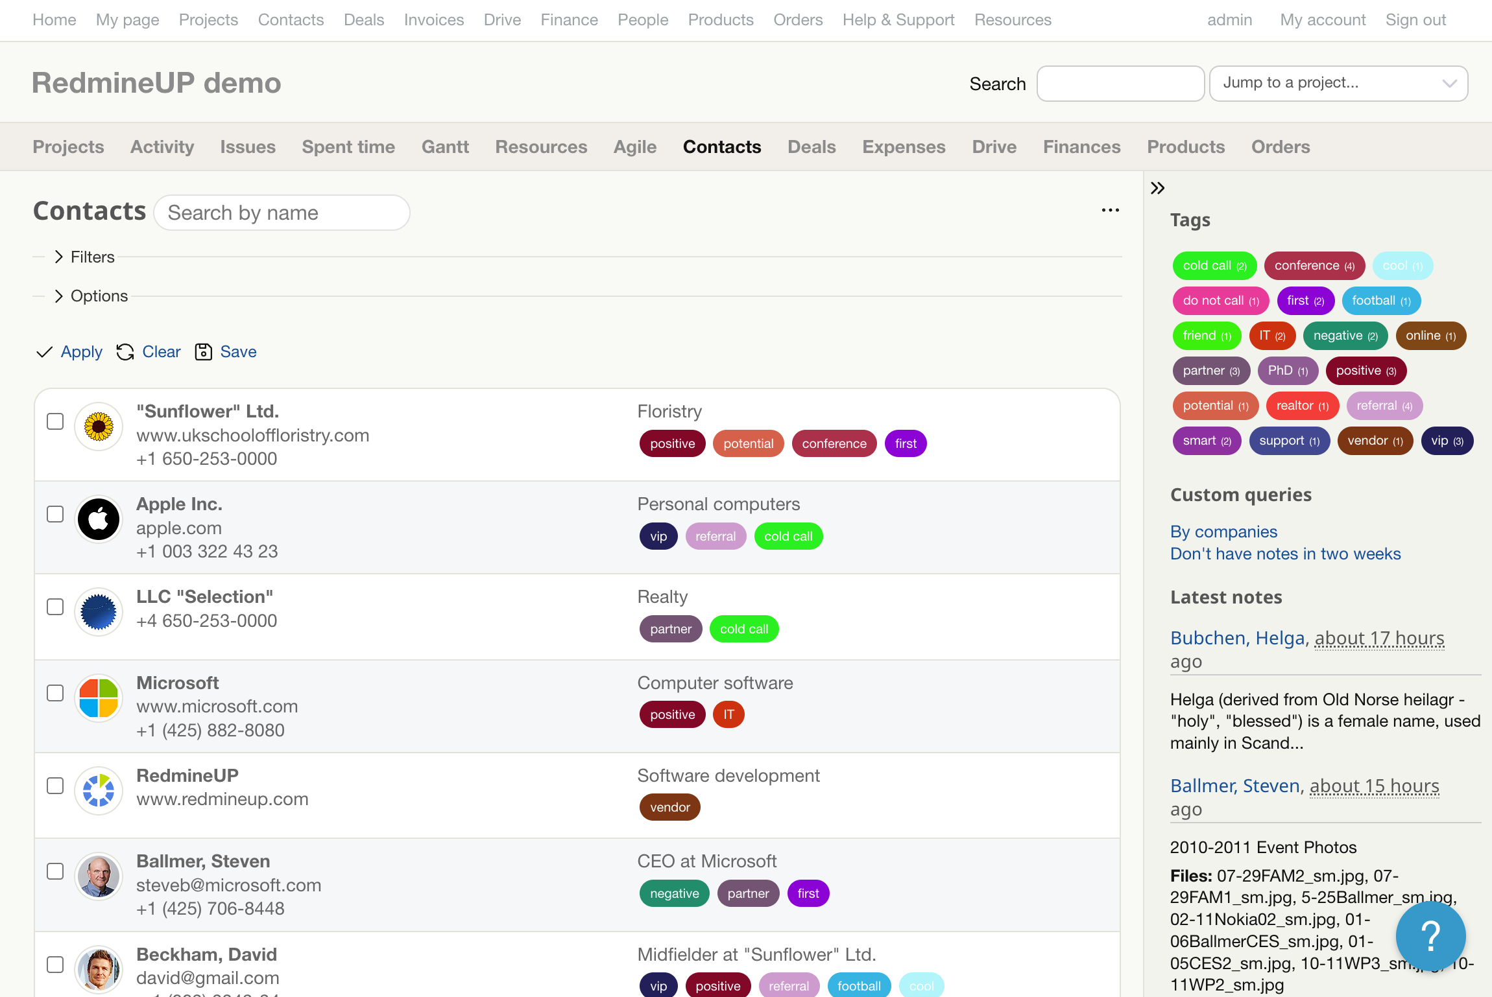Screen dimensions: 1492x997
Task: Click the Apply checkmark icon
Action: coord(44,352)
